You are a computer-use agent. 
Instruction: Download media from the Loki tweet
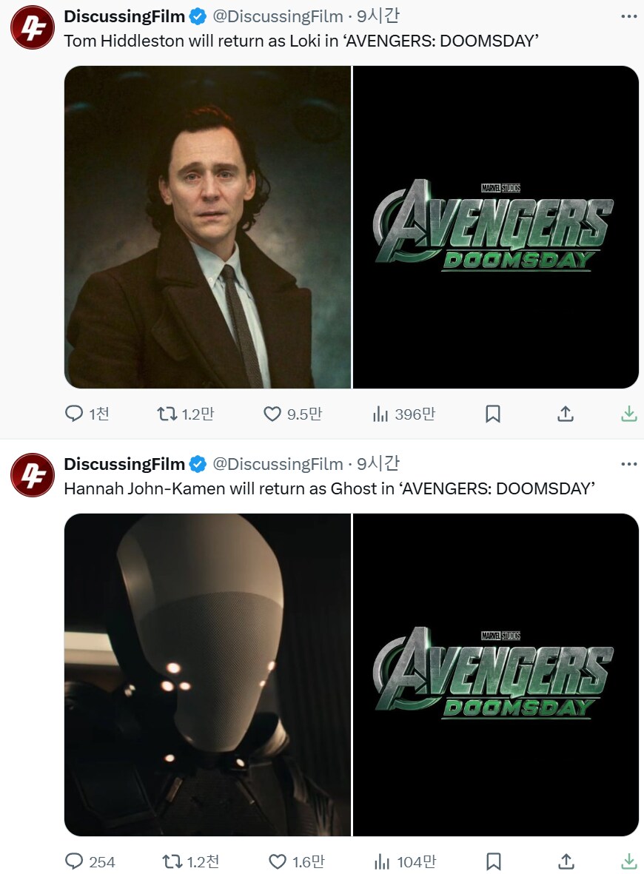tap(628, 414)
